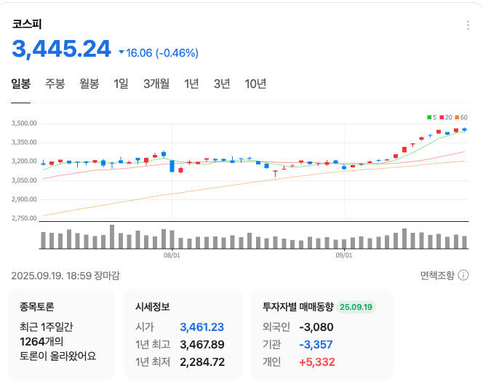Screen dimensions: 483x387
Task: Show the 1일 intraday chart
Action: 121,84
